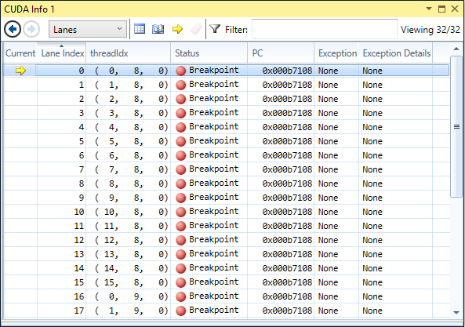Click the eraser clear icon
The image size is (465, 327).
(x=196, y=29)
